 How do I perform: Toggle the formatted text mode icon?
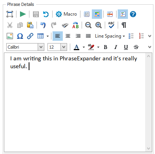(x=97, y=14)
